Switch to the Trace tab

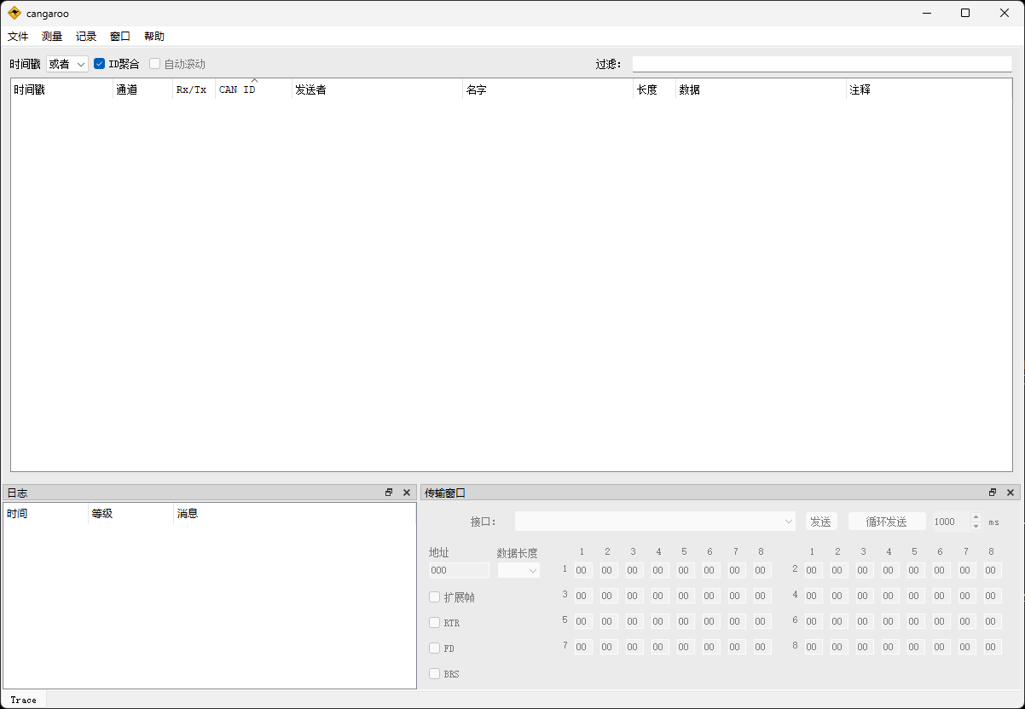[x=23, y=700]
